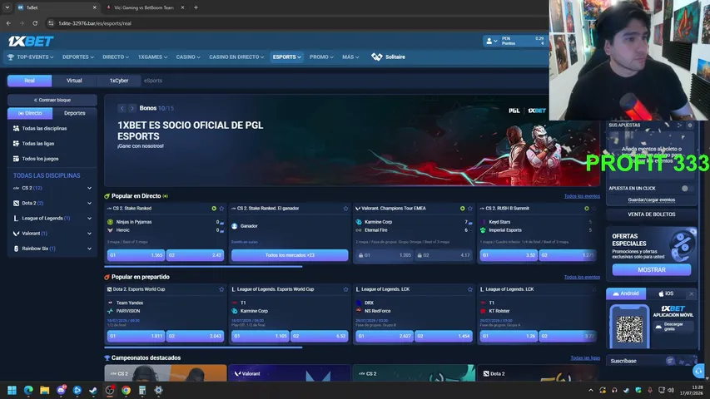710x399 pixels.
Task: Open Todas las ligas link
Action: pos(585,357)
